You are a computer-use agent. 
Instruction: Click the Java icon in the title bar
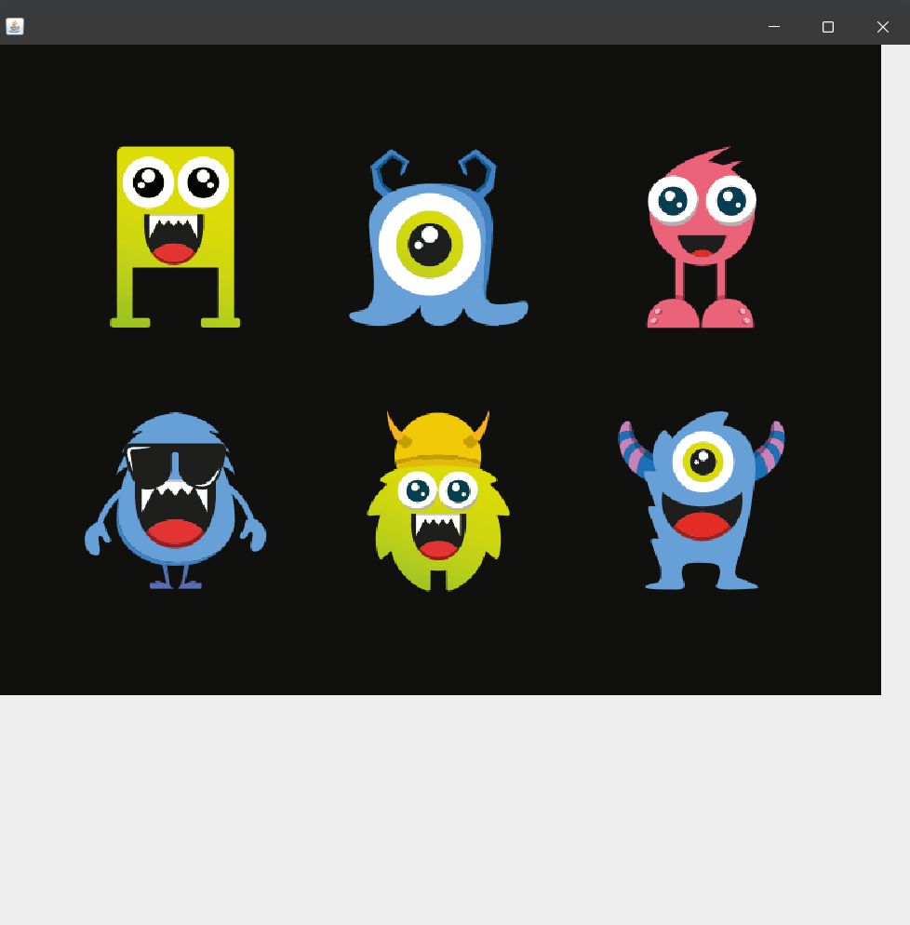pos(15,27)
